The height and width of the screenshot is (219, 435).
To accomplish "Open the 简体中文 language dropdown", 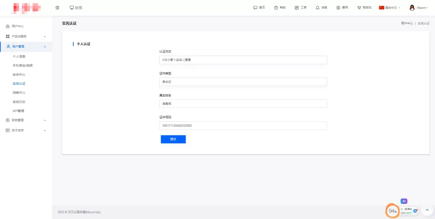I will click(390, 8).
